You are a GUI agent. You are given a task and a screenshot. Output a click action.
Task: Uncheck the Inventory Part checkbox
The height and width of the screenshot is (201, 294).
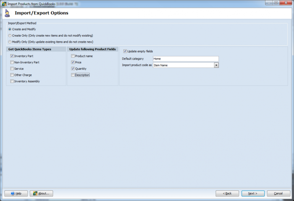[x=12, y=56]
